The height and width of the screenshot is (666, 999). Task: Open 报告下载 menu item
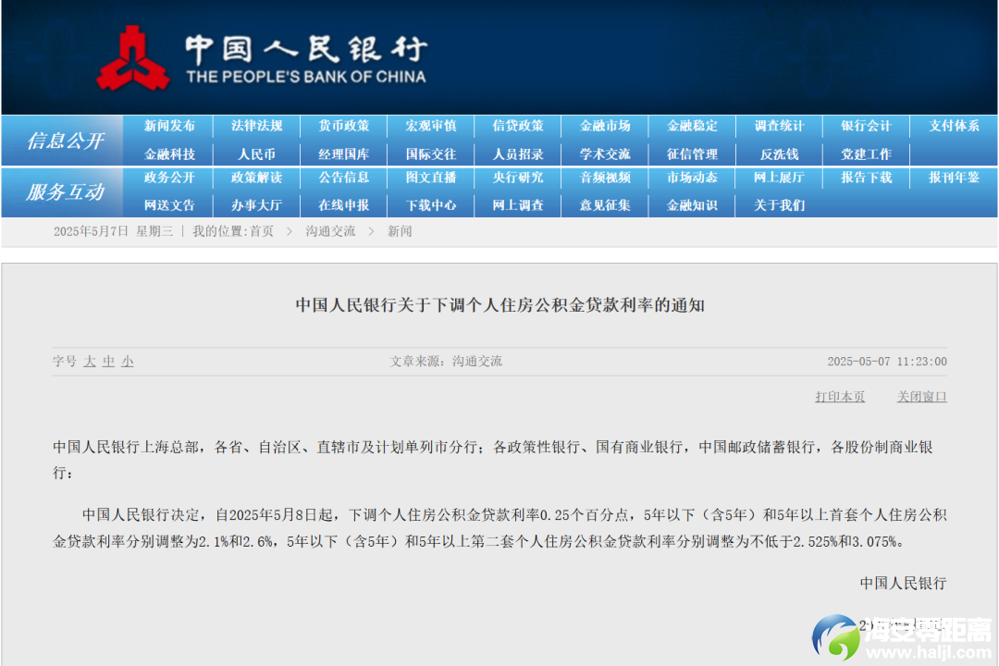pos(867,178)
